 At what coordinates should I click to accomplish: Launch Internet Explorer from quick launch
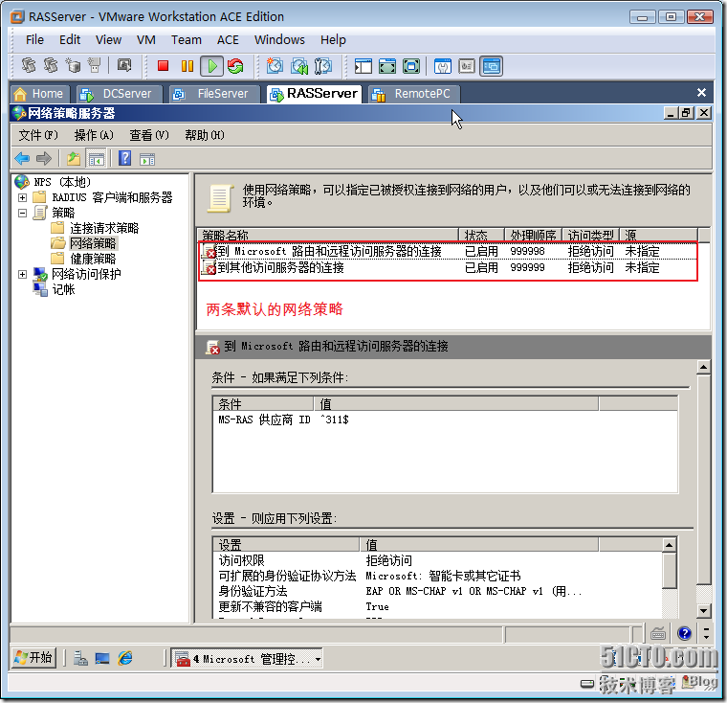pos(124,658)
